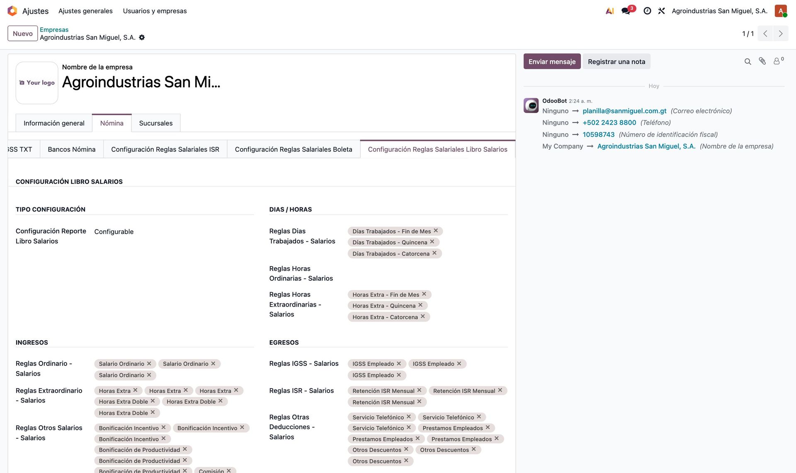Open the debug tools icon
The width and height of the screenshot is (796, 473).
click(662, 11)
